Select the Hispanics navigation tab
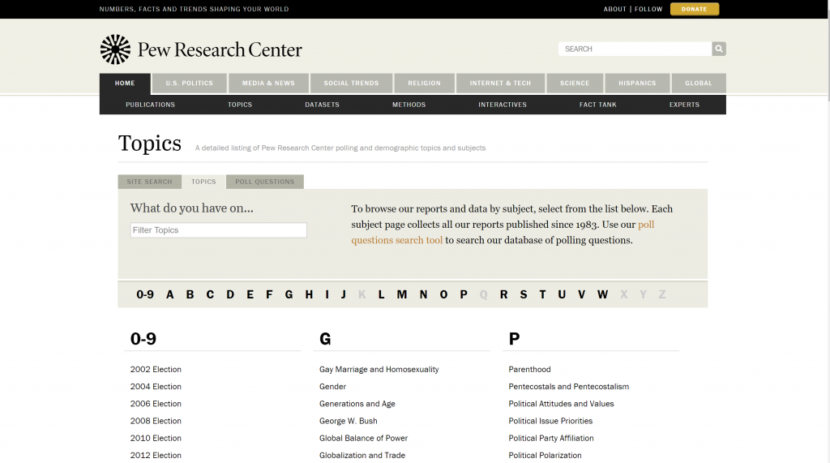830x463 pixels. (x=637, y=83)
